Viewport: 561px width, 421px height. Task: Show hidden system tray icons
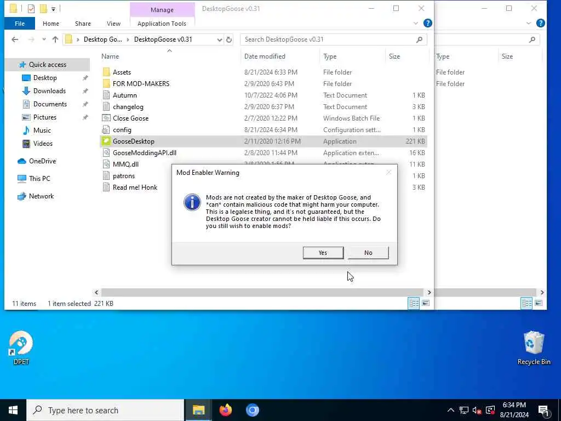pos(451,410)
